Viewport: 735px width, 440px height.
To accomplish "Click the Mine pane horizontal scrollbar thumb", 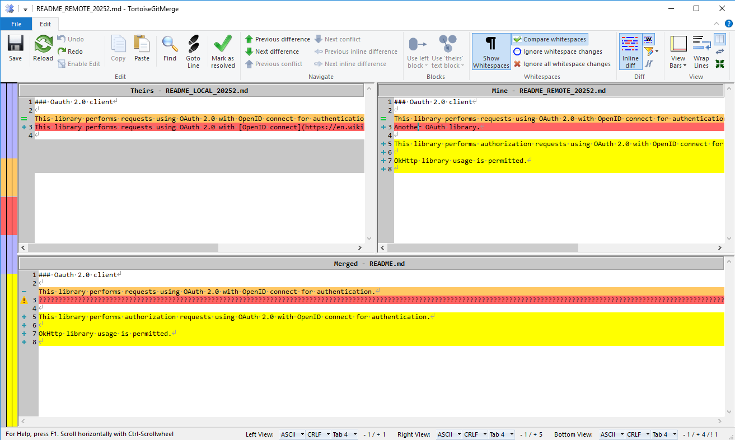I will pyautogui.click(x=483, y=247).
